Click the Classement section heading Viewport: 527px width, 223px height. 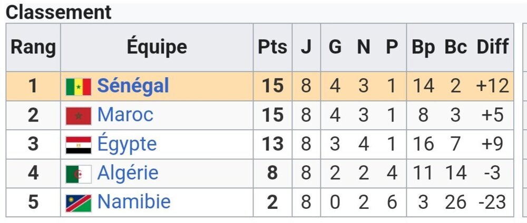[58, 12]
